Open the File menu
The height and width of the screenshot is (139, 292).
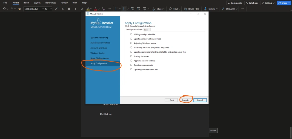[x=5, y=3]
